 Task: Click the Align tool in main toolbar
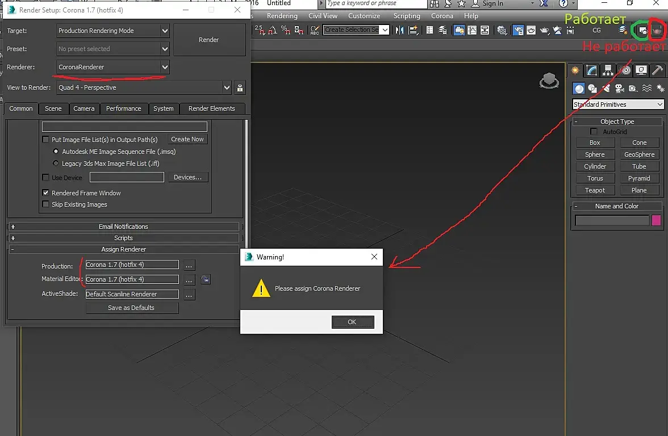414,30
